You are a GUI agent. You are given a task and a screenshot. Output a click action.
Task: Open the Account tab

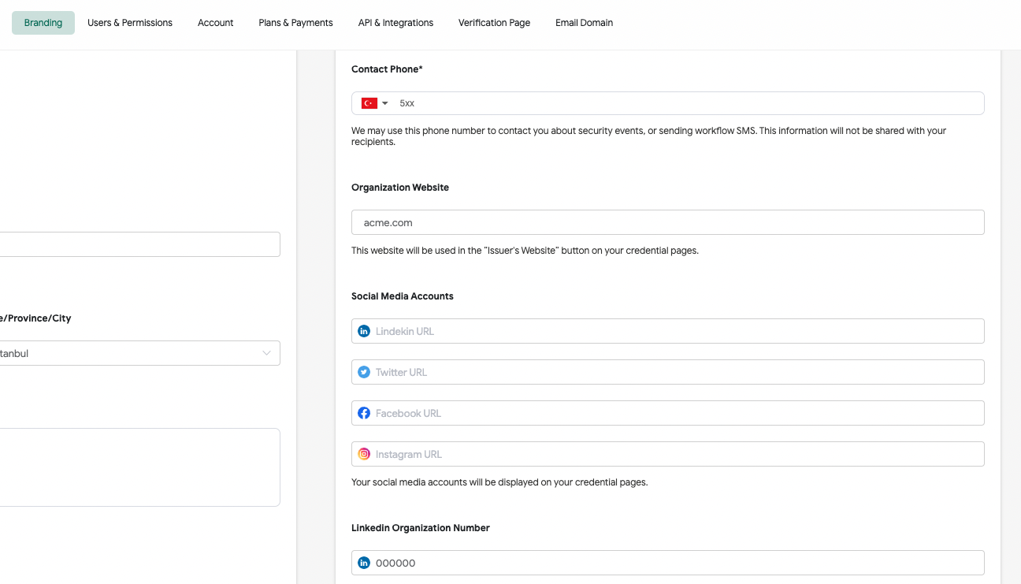coord(215,23)
